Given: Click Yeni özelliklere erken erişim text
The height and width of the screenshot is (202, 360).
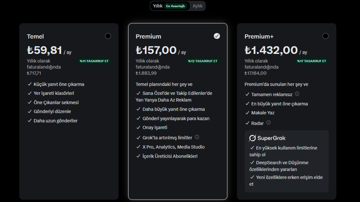Looking at the screenshot, I should [286, 181].
